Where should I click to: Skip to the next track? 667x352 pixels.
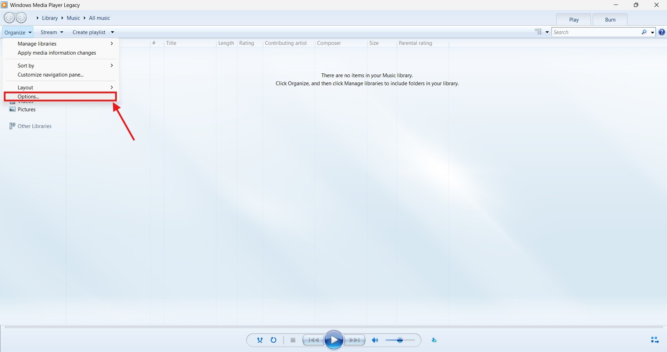point(354,340)
